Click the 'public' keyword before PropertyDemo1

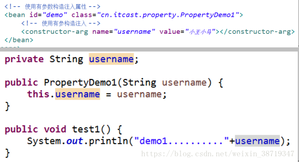pyautogui.click(x=22, y=82)
